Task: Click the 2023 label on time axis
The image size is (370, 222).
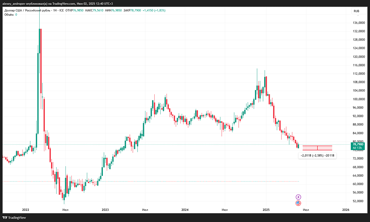Action: pyautogui.click(x=105, y=210)
